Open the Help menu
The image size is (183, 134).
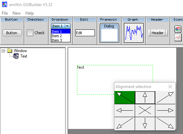[29, 13]
